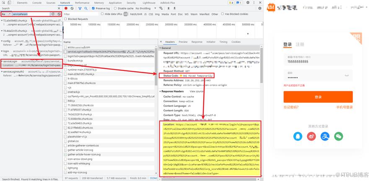Open the DevTools three-dot menu

254,3
